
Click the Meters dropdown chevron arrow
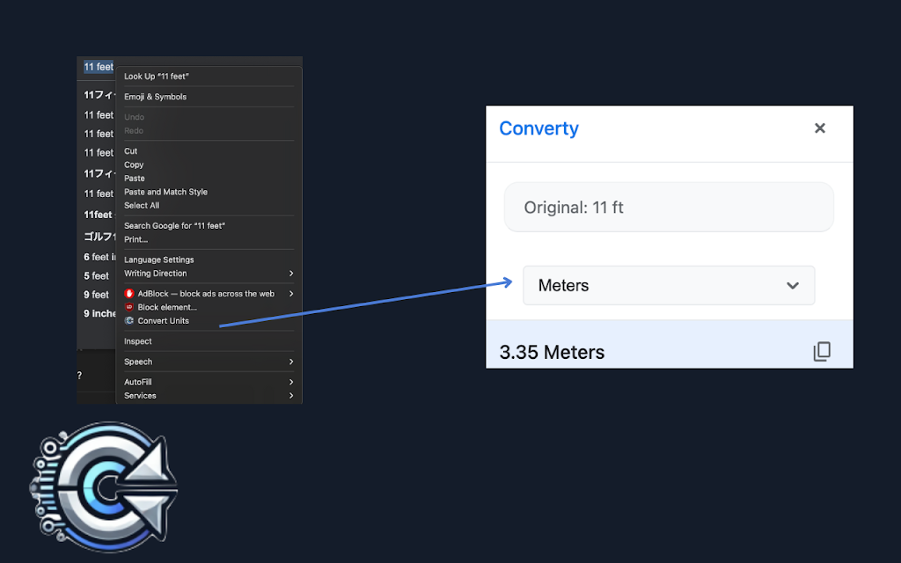793,286
